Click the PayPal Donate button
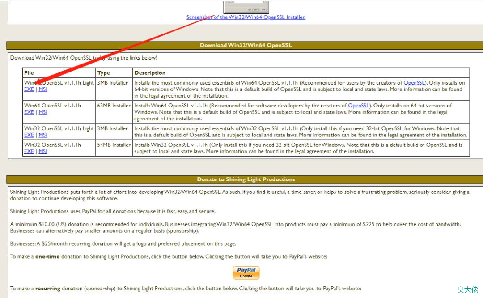 click(x=246, y=273)
